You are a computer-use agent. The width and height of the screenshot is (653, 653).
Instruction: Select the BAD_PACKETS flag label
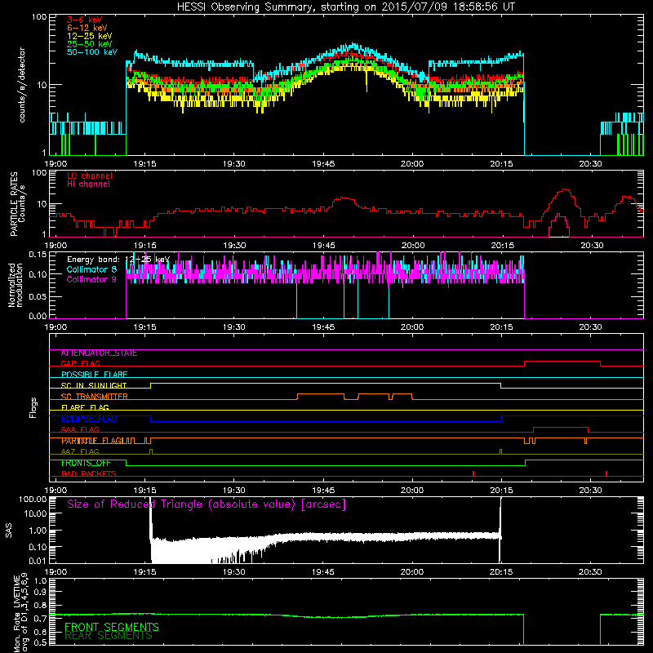click(89, 474)
